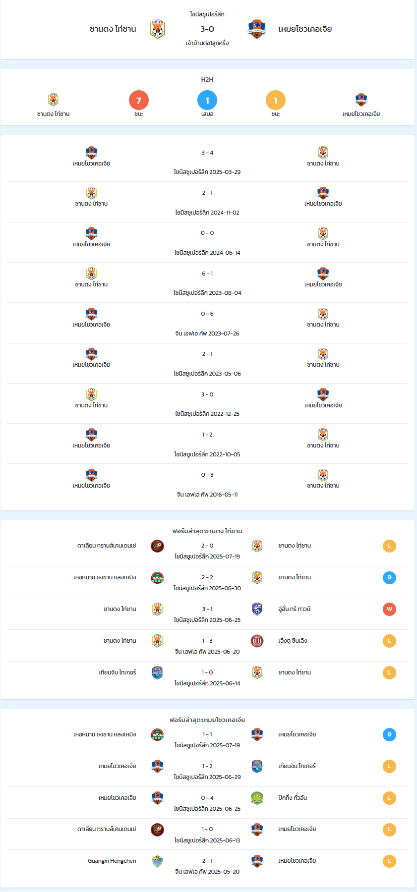The image size is (417, 892).
Task: Open the 0 - 3 FA Cup match from 2016-05-11
Action: pyautogui.click(x=207, y=484)
